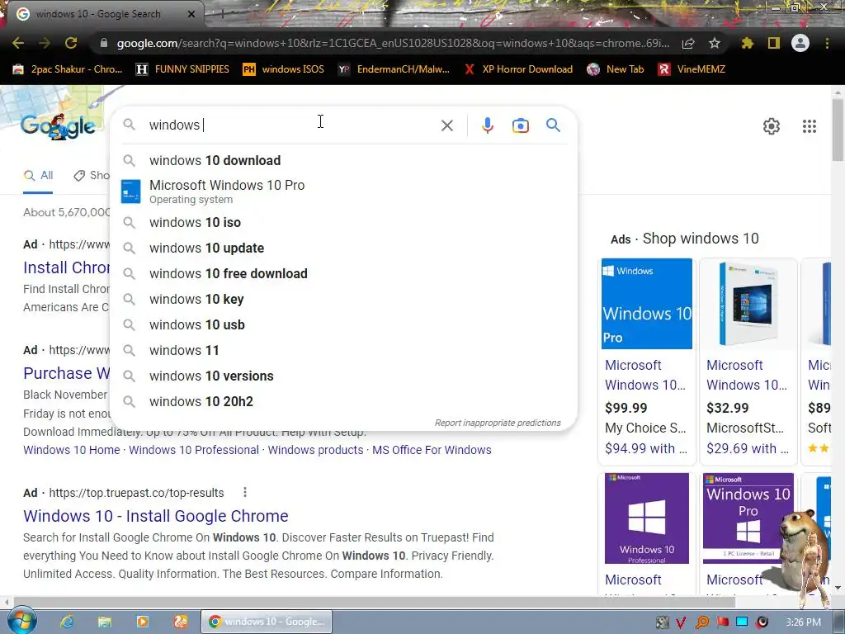This screenshot has width=845, height=634.
Task: Close the windows 10 Google Search tab
Action: (x=191, y=14)
